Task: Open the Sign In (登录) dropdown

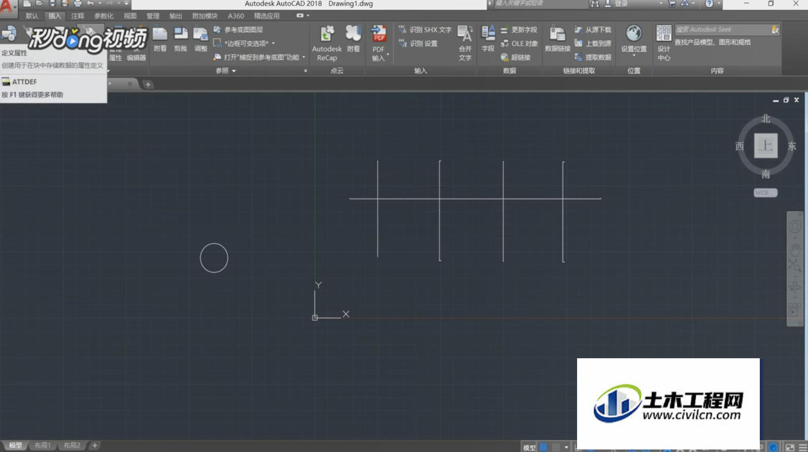Action: 661,4
